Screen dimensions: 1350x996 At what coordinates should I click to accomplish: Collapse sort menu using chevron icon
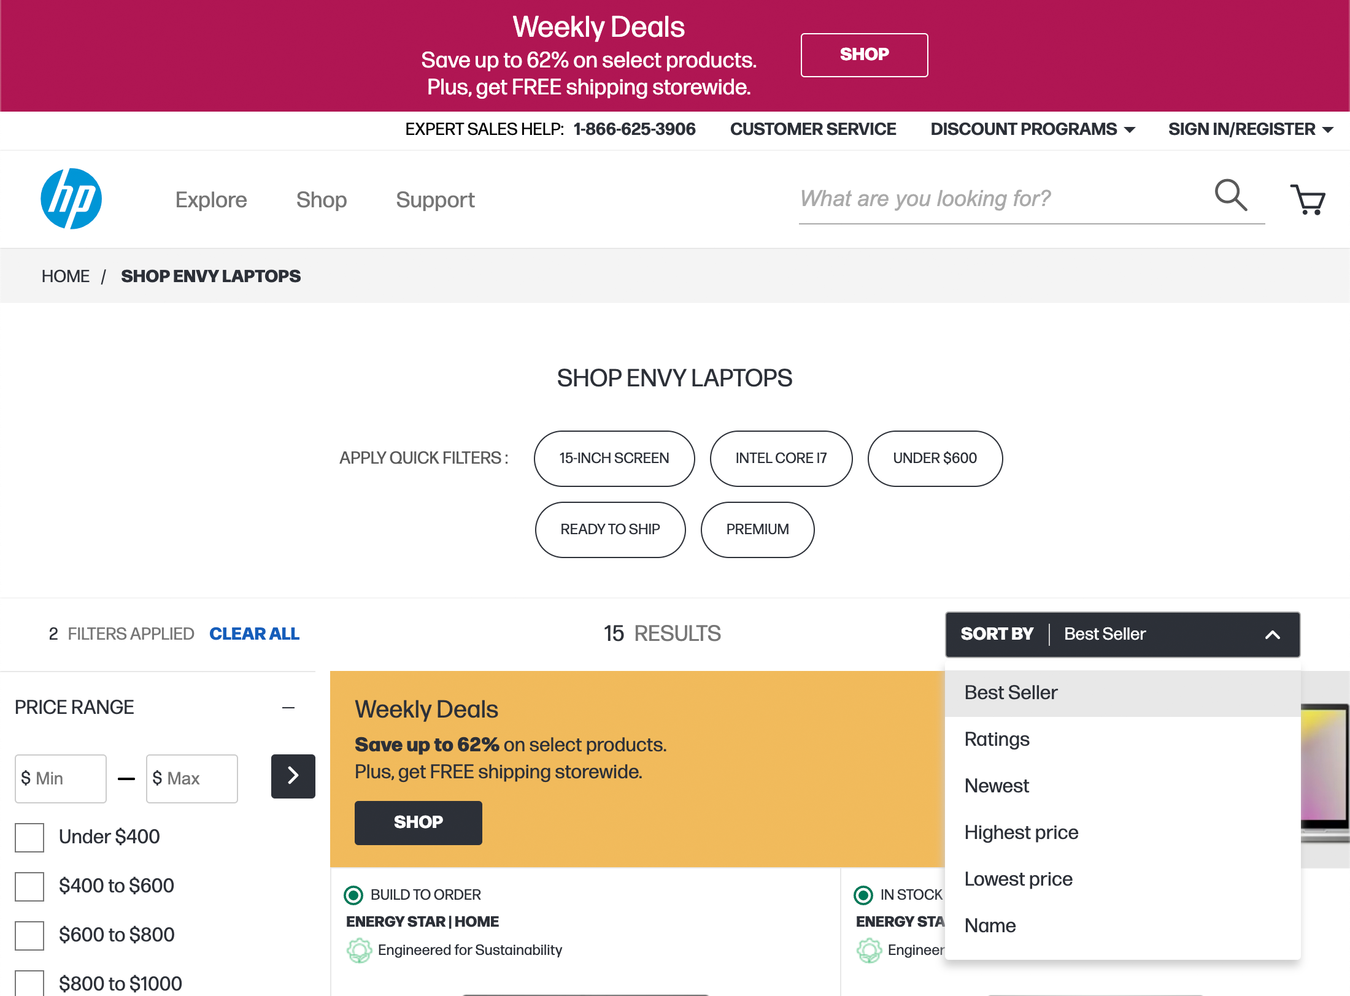coord(1273,634)
